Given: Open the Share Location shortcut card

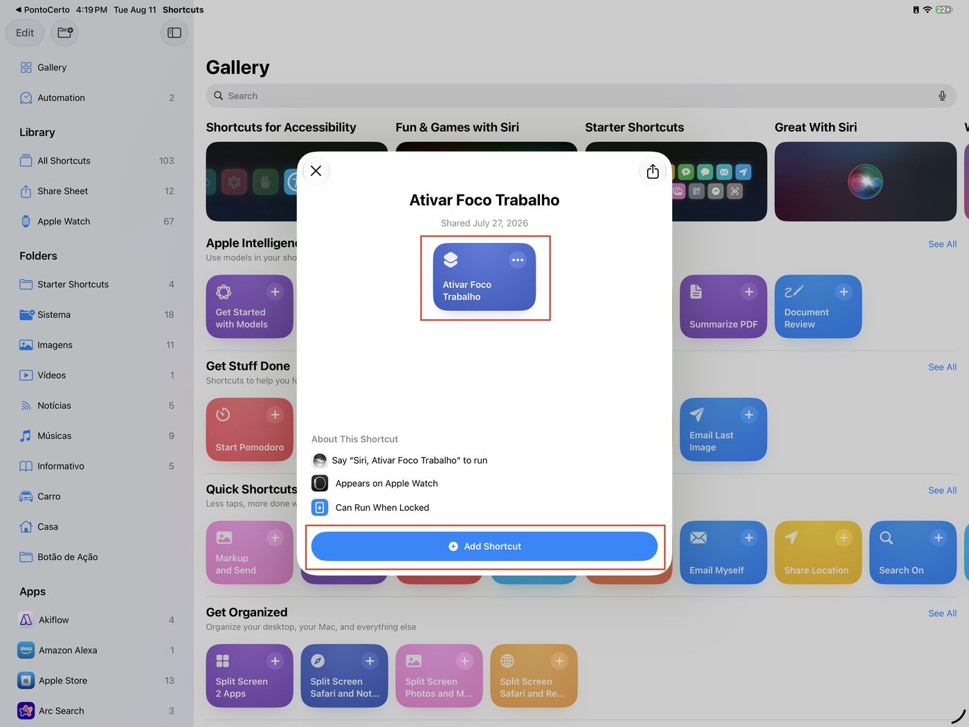Looking at the screenshot, I should pos(818,553).
